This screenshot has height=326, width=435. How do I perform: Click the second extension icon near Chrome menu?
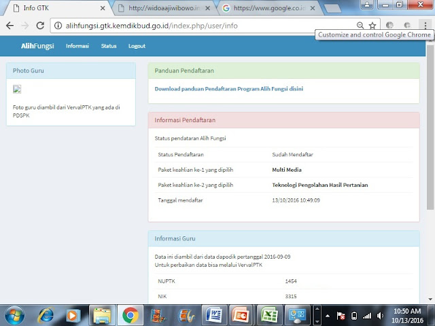point(407,26)
